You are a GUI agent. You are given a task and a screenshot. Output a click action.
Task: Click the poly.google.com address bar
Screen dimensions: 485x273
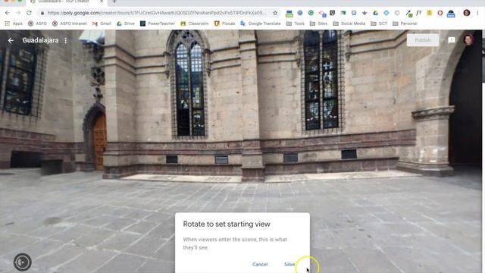157,13
